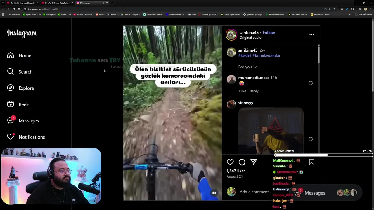Viewport: 374px width, 210px height.
Task: Open the browser extensions puzzle icon
Action: click(x=352, y=9)
